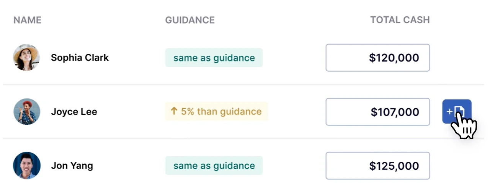Click the GUIDANCE column header

[x=190, y=20]
